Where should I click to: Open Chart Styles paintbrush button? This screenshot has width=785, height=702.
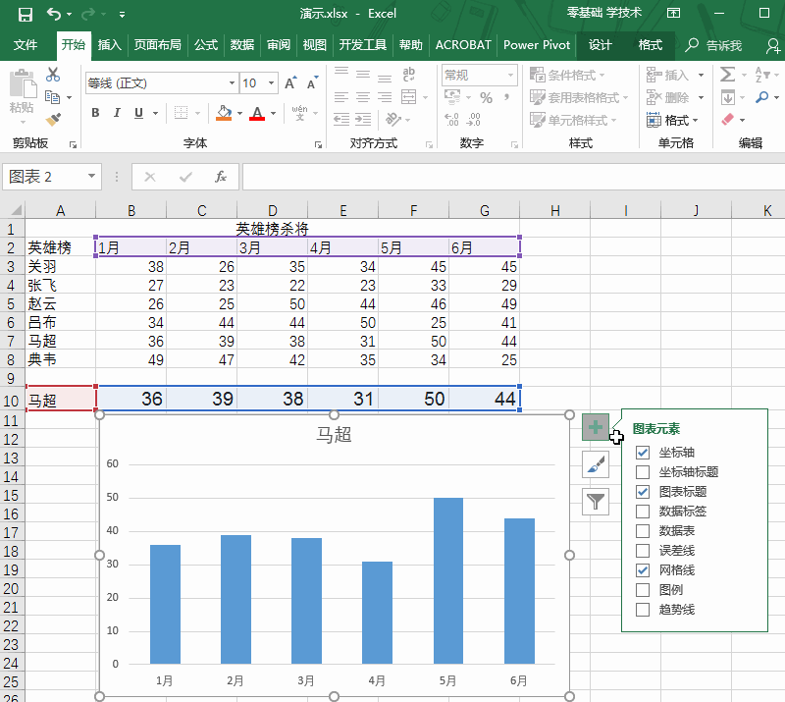pyautogui.click(x=596, y=464)
